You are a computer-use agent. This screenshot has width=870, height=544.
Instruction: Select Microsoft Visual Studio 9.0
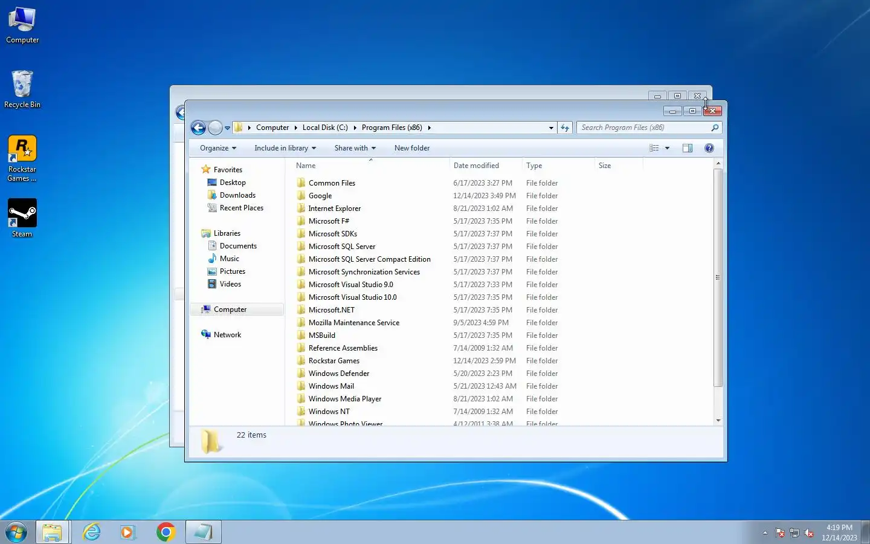[350, 285]
